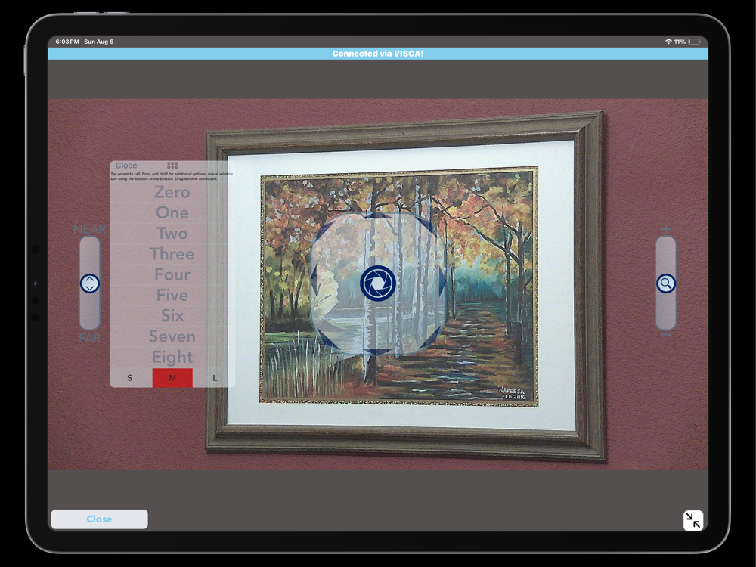Image resolution: width=756 pixels, height=567 pixels.
Task: Tap the Wi-Fi status icon
Action: [x=668, y=42]
